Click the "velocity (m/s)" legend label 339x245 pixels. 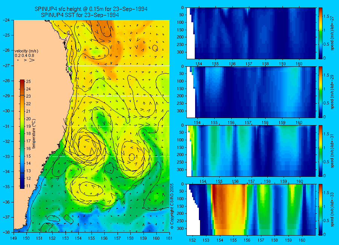(x=26, y=51)
